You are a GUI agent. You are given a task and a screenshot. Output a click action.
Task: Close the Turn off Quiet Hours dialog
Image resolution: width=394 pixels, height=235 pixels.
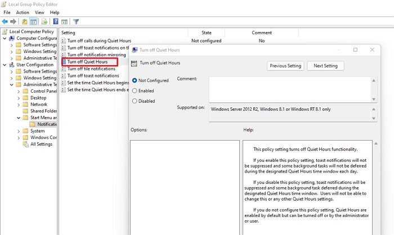(x=372, y=49)
